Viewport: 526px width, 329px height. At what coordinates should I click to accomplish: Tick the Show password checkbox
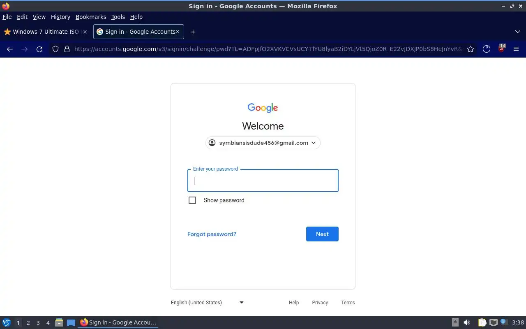coord(192,200)
